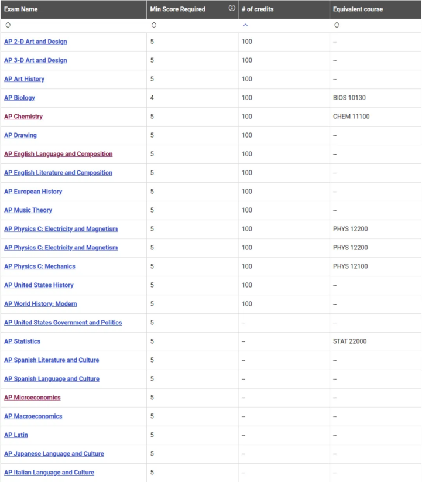The image size is (422, 482).
Task: Select the AP Latin exam link
Action: click(16, 435)
